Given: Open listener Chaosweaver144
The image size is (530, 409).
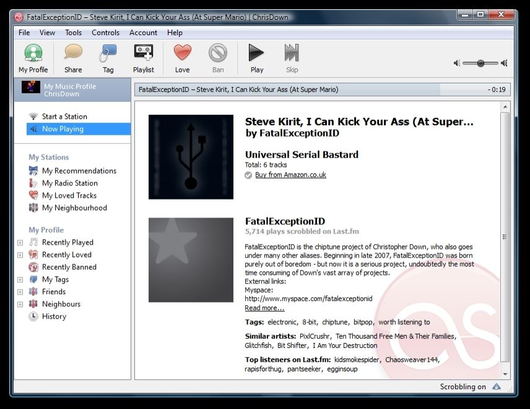Looking at the screenshot, I should (411, 360).
